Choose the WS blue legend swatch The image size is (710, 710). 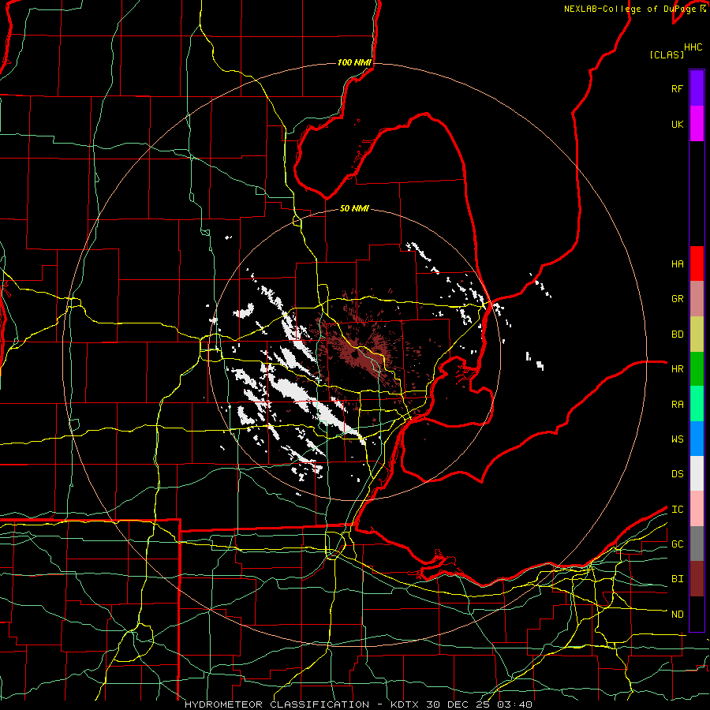click(697, 439)
